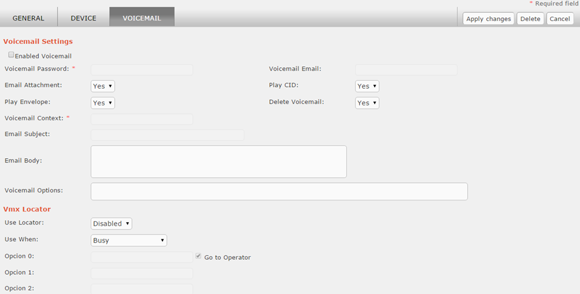
Task: Open the Play Envelope dropdown
Action: tap(103, 103)
